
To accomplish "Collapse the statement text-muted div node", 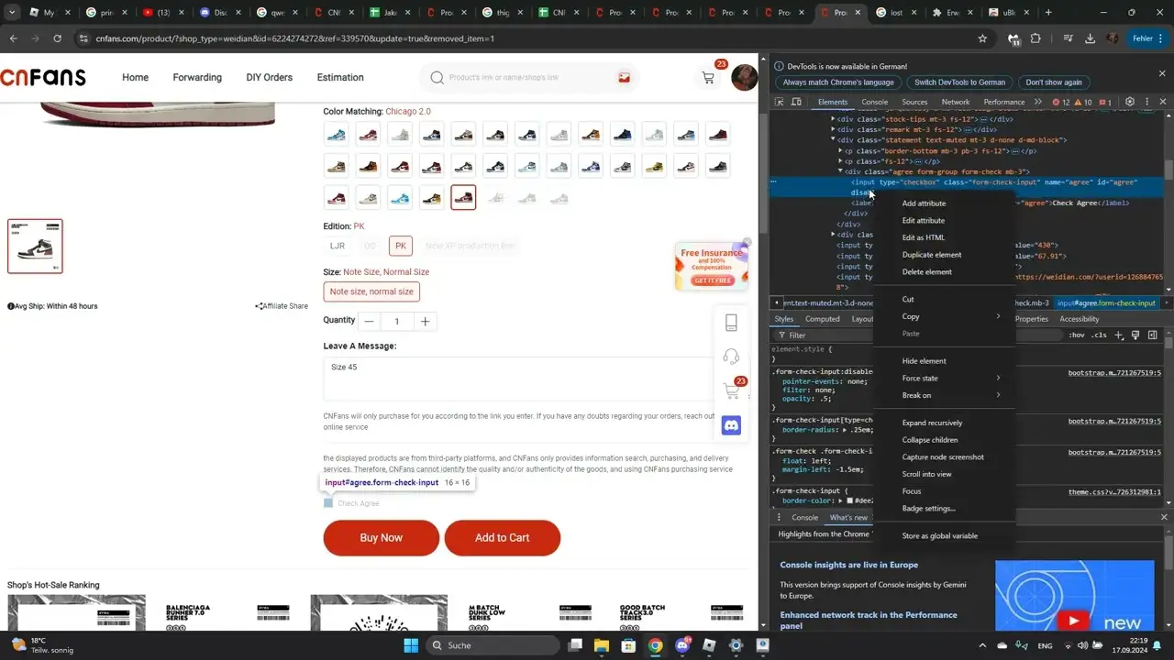I will point(834,140).
